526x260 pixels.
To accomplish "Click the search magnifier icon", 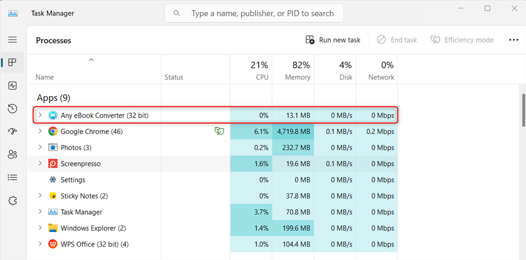I will [x=177, y=13].
